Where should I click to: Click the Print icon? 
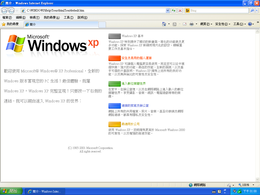[x=192, y=24]
